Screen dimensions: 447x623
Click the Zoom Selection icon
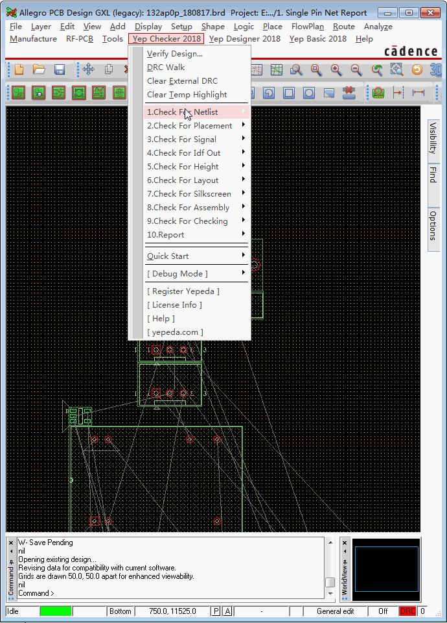tap(396, 70)
